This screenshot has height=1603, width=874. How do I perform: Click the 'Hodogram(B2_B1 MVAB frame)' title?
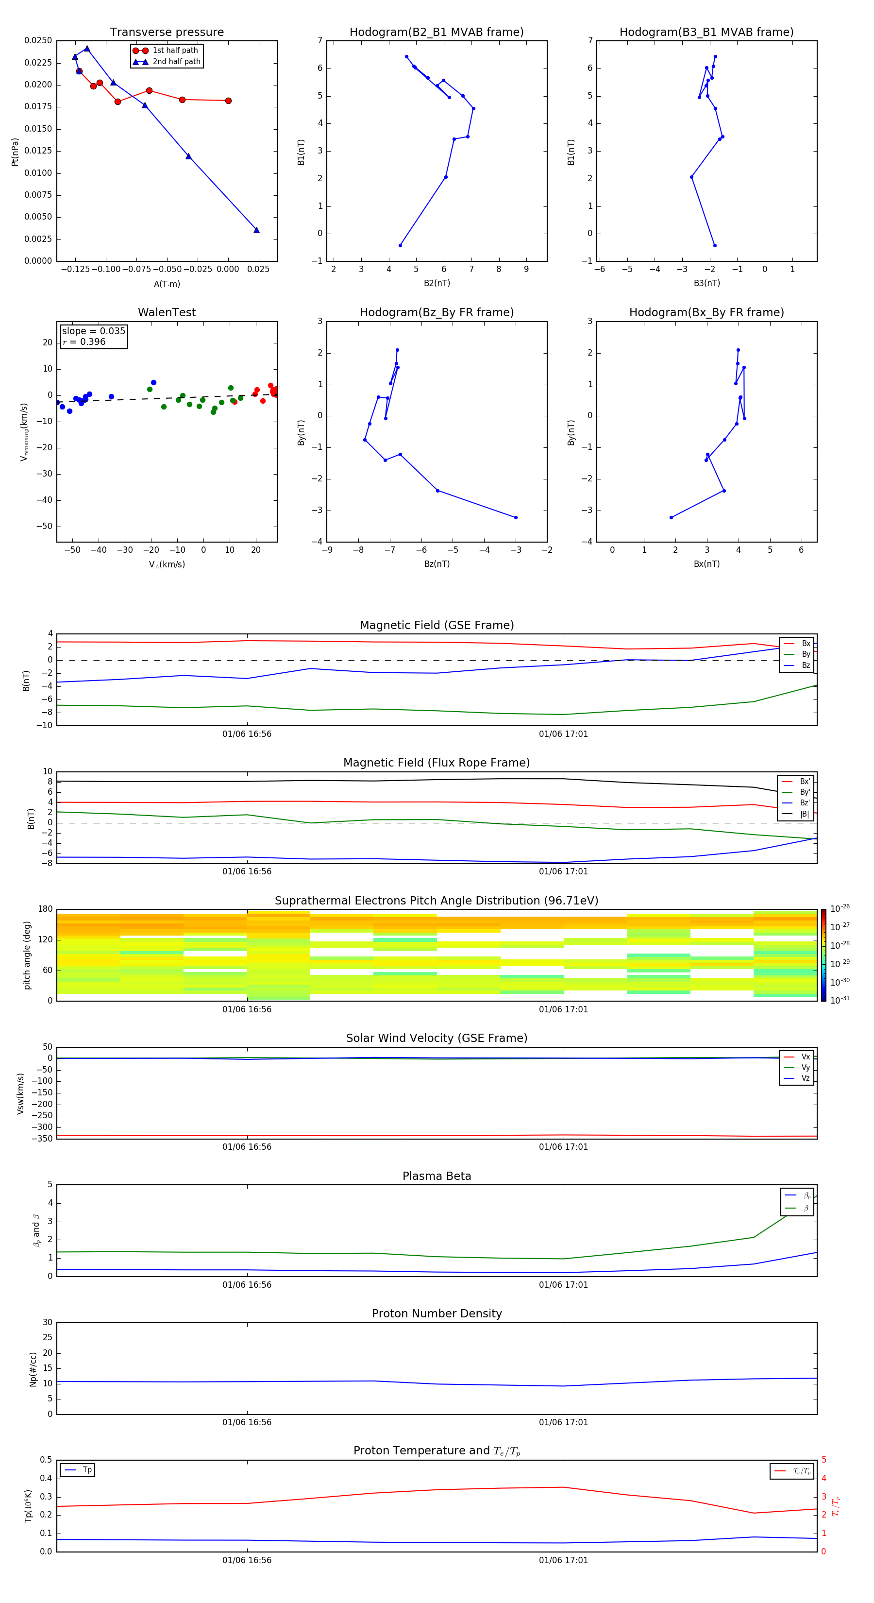(437, 33)
